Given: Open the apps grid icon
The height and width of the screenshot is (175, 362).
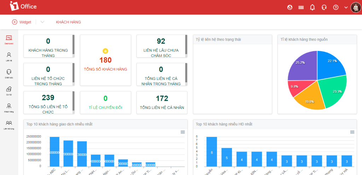Looking at the screenshot, I should tap(301, 7).
